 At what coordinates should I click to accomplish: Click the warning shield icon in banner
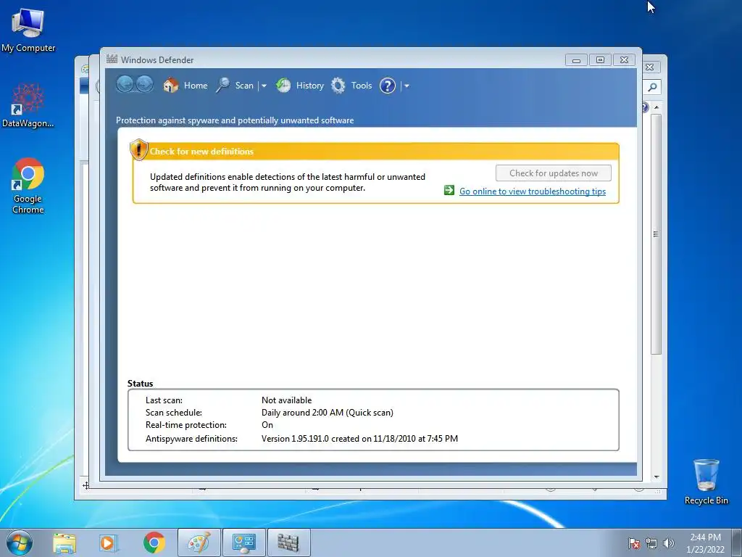138,149
